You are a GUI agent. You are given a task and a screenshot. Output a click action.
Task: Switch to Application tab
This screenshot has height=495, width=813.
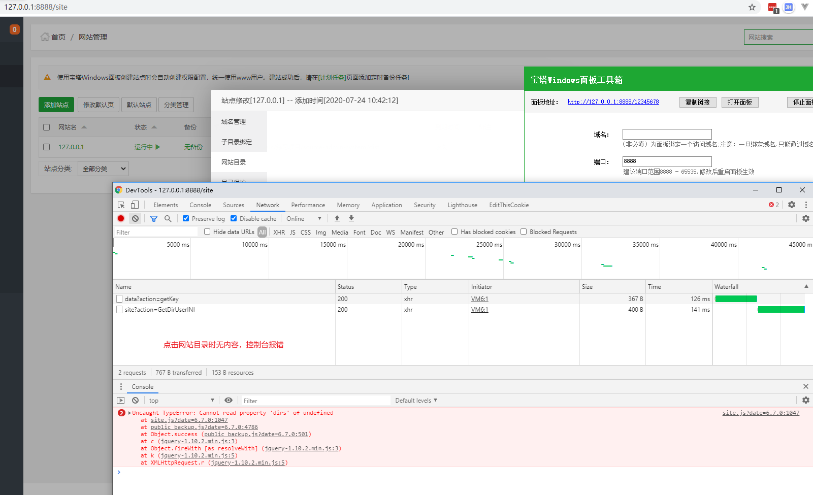[x=386, y=205]
